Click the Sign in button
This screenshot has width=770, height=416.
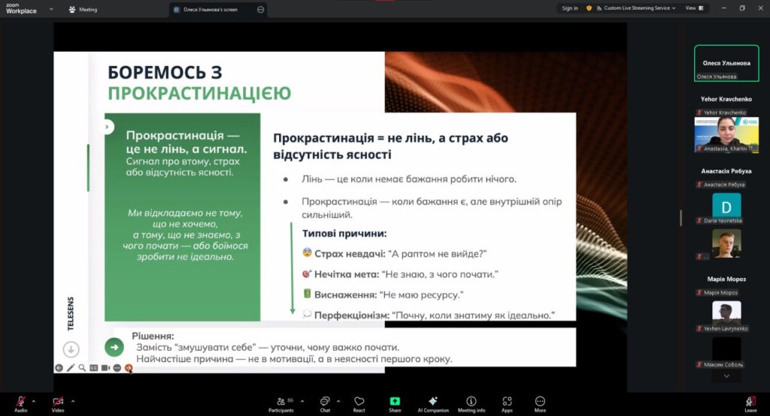coord(569,8)
